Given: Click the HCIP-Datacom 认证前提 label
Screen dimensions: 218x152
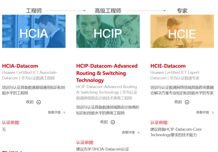Looking at the screenshot, I should point(85,143).
